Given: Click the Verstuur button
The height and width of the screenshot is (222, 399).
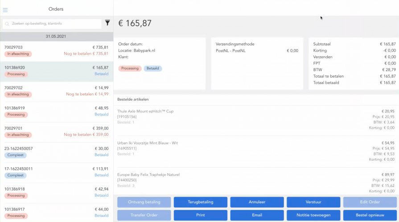Looking at the screenshot, I should click(313, 202).
